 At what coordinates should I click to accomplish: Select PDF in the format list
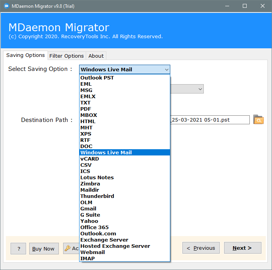pyautogui.click(x=125, y=109)
